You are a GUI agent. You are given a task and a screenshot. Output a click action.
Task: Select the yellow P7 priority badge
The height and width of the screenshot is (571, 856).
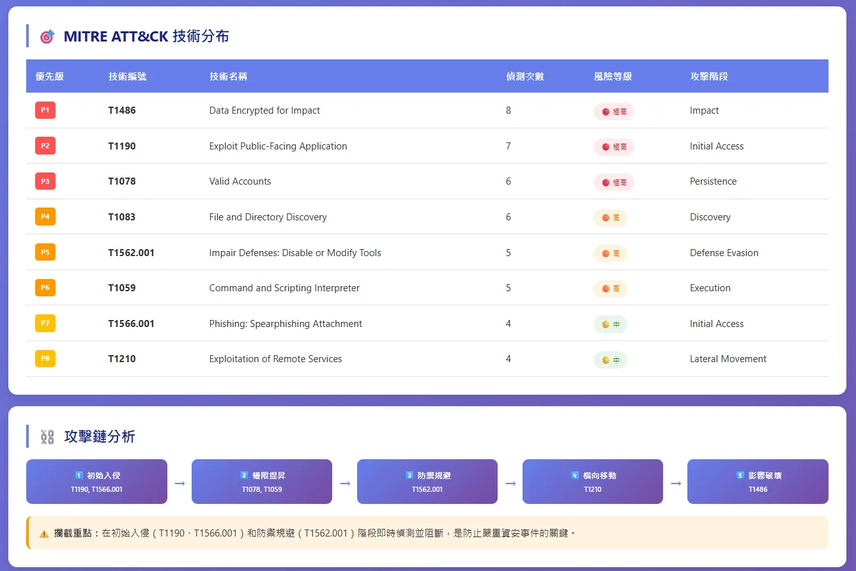[x=45, y=323]
